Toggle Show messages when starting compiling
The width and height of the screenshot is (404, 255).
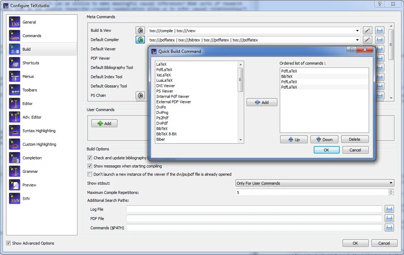coord(90,166)
